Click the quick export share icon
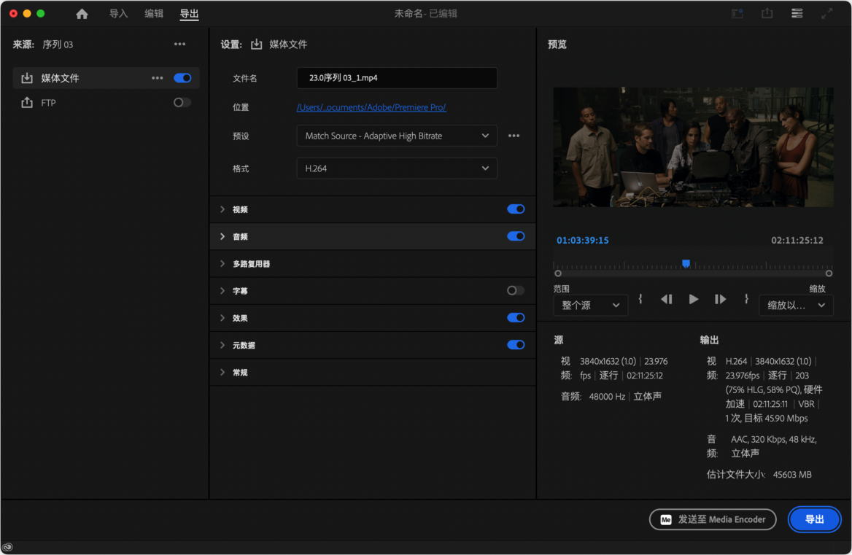 point(767,13)
